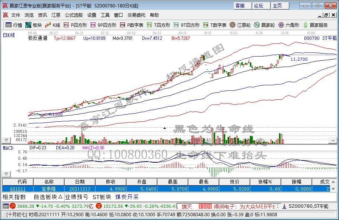Click the 日K线 period label

9,35
